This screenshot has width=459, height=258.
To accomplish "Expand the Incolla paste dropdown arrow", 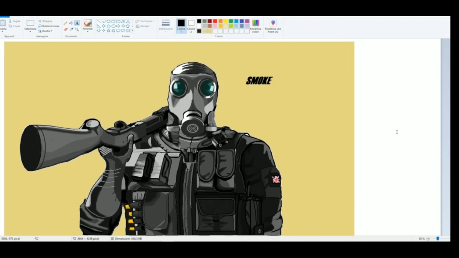I will [x=3, y=32].
